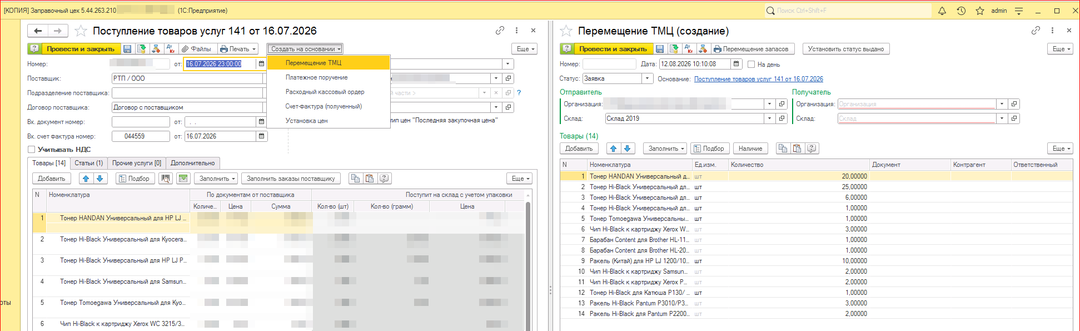The height and width of the screenshot is (331, 1080).
Task: Open Получатель Организация dropdown arrow
Action: 1002,104
